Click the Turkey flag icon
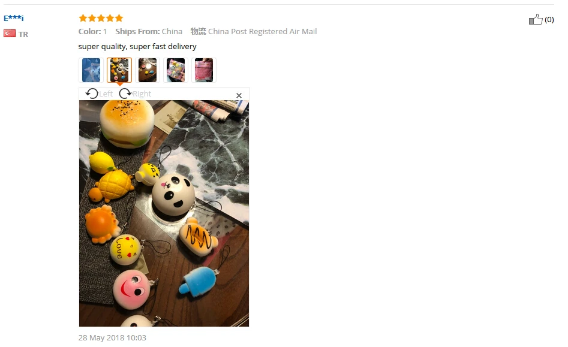Image resolution: width=568 pixels, height=347 pixels. [x=10, y=34]
